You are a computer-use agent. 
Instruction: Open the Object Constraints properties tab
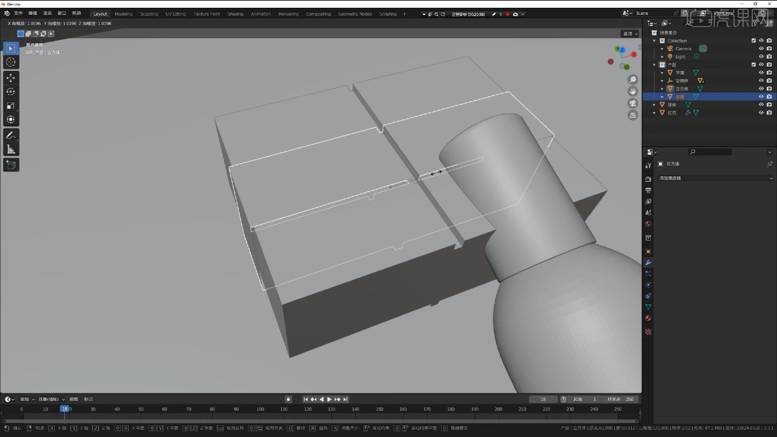[648, 296]
